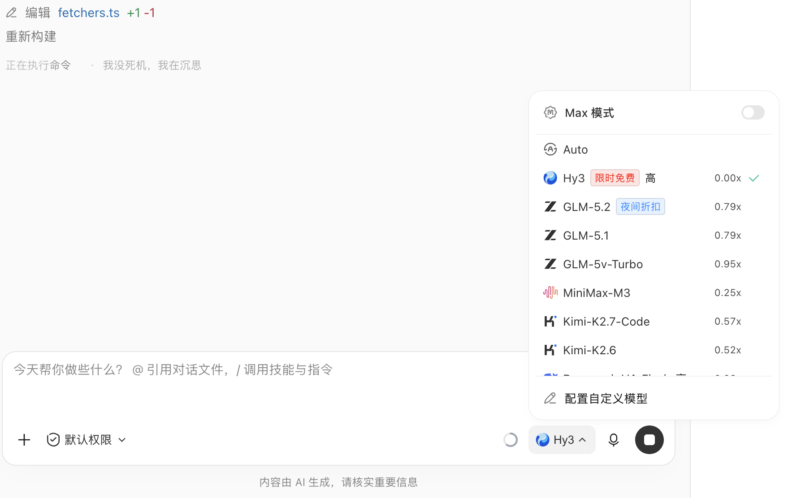Click the 高 label next to Hy3
The width and height of the screenshot is (788, 498).
pyautogui.click(x=650, y=178)
